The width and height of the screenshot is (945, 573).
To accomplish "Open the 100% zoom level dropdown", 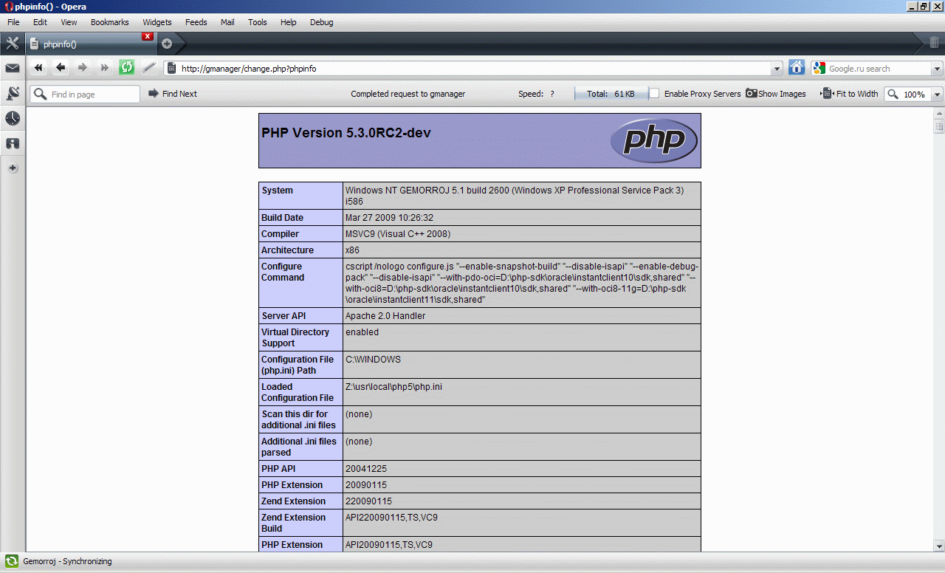I will (937, 95).
